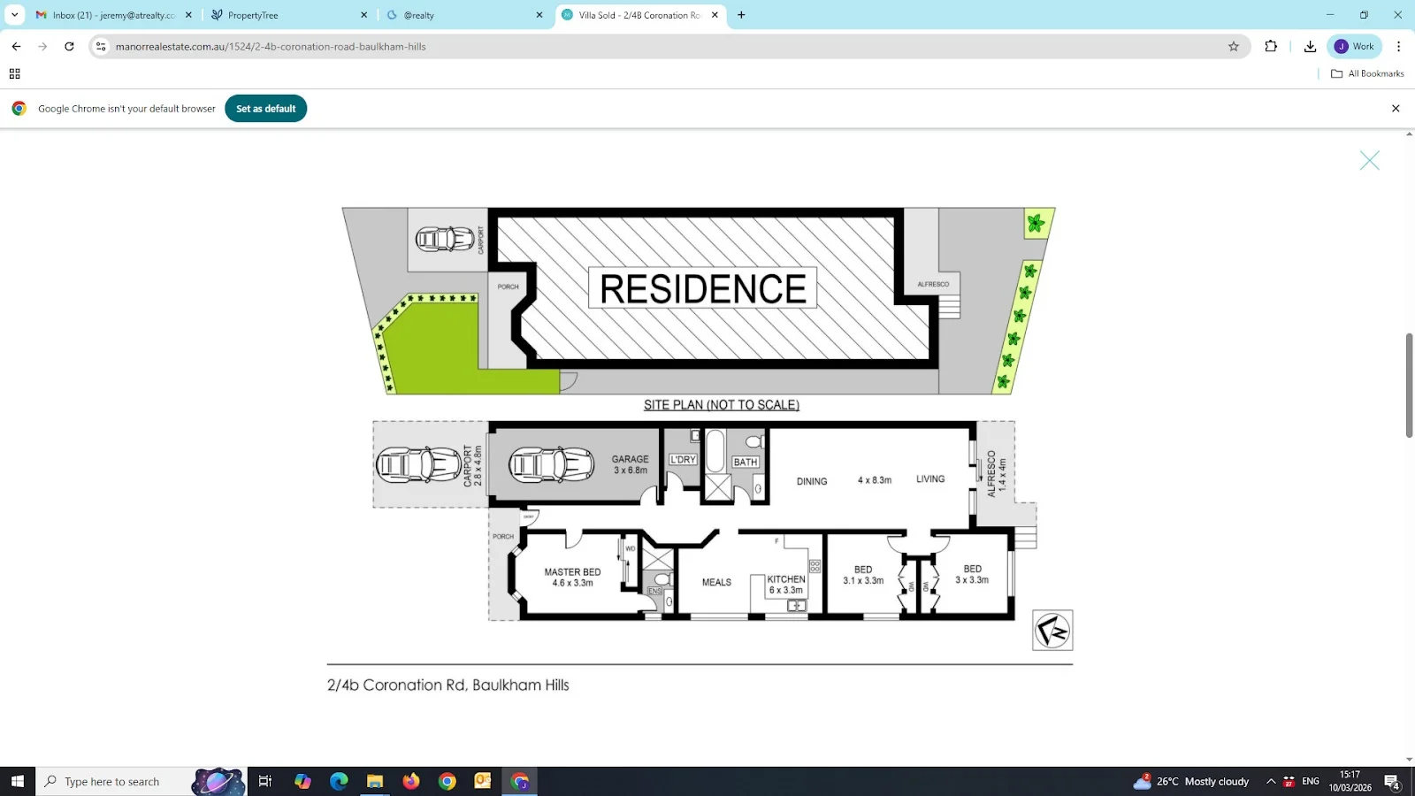The width and height of the screenshot is (1415, 796).
Task: Expand hidden system tray icons
Action: click(x=1270, y=781)
